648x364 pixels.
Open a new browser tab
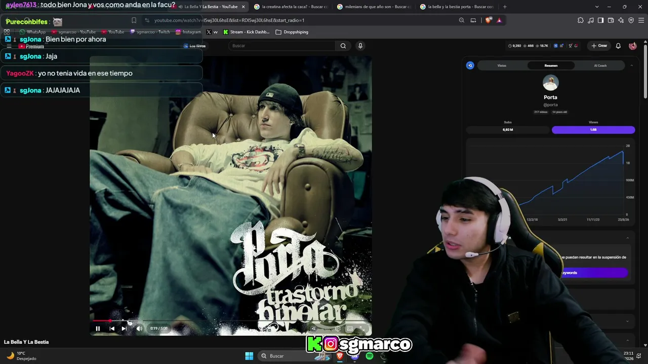click(x=505, y=7)
